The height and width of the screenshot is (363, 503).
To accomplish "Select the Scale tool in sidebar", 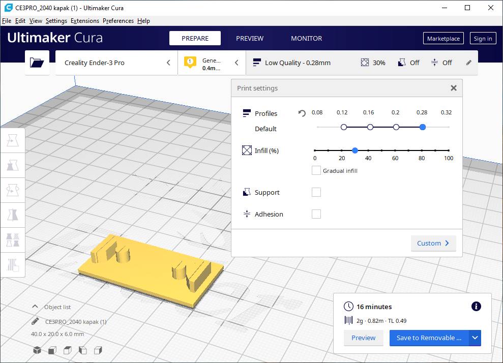I will (13, 165).
